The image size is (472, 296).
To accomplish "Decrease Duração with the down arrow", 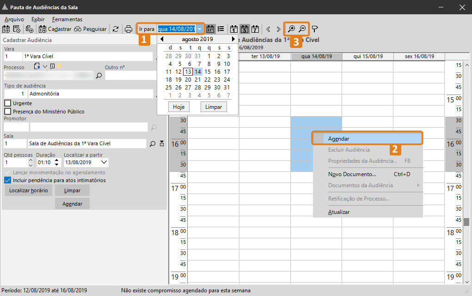I will pyautogui.click(x=56, y=165).
